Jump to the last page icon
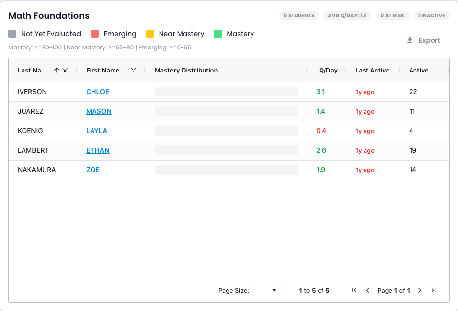This screenshot has width=458, height=311. (x=434, y=290)
